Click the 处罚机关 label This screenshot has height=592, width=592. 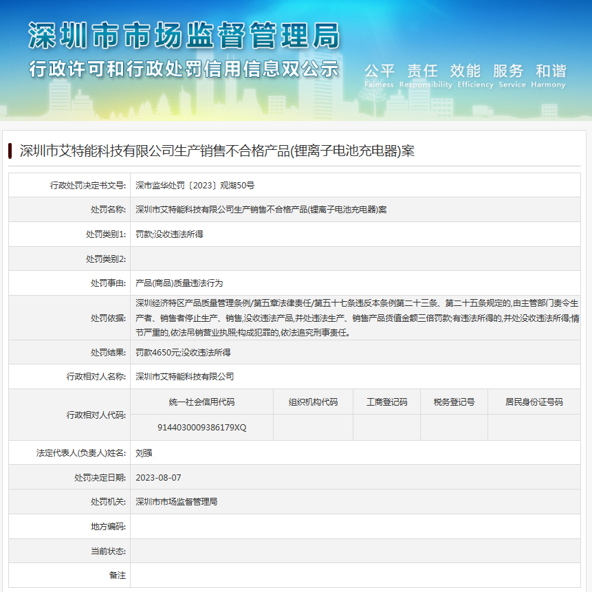tap(108, 502)
